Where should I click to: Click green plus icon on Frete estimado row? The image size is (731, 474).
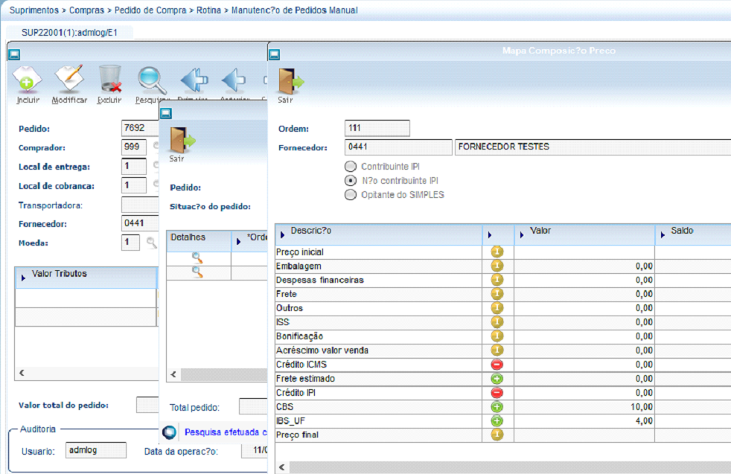point(497,379)
